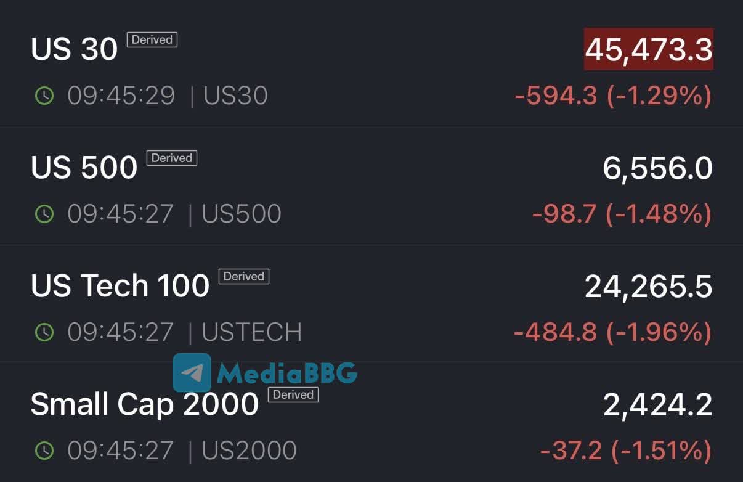Click the Derived badge next to US 500
Viewport: 743px width, 482px height.
(x=172, y=158)
